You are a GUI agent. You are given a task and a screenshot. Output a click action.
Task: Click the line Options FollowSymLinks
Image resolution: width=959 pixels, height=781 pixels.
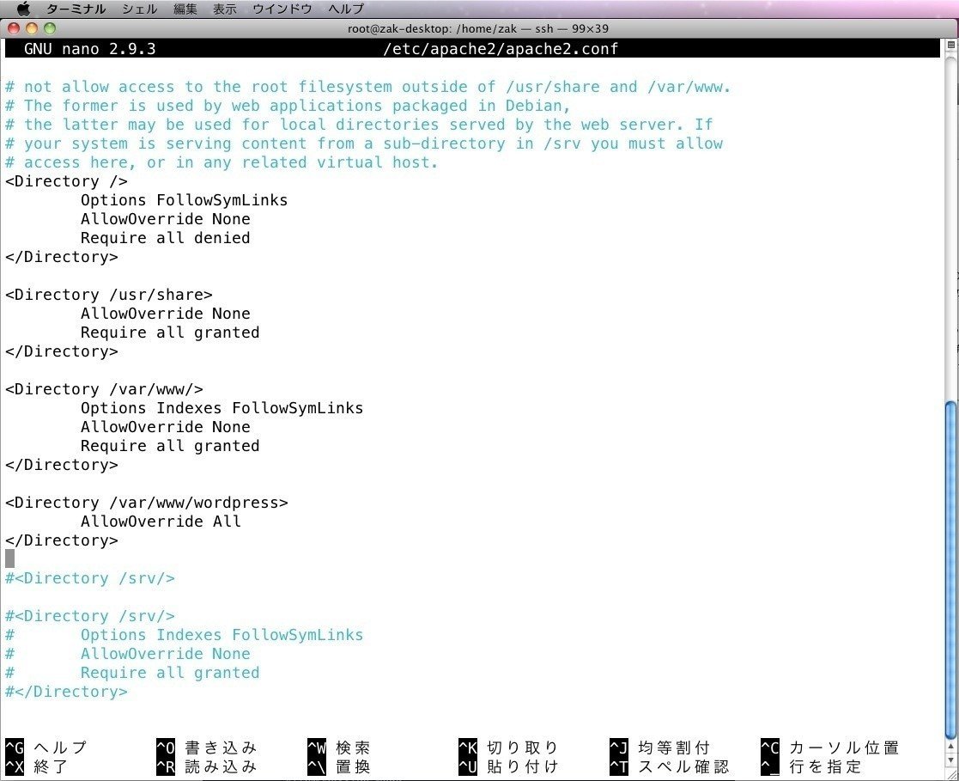click(x=184, y=200)
